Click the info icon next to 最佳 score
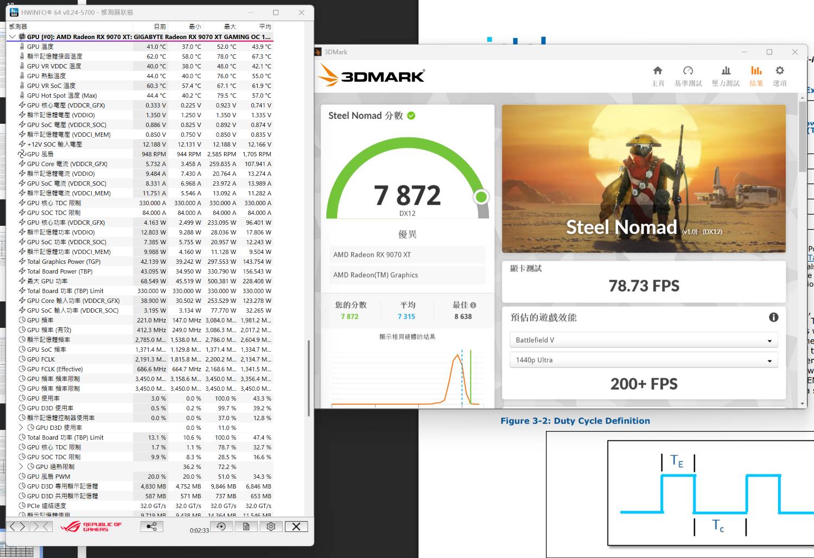Viewport: 814px width, 558px height. point(473,305)
